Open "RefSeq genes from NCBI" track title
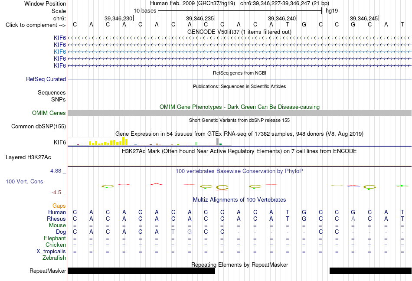The width and height of the screenshot is (412, 281). pyautogui.click(x=239, y=73)
